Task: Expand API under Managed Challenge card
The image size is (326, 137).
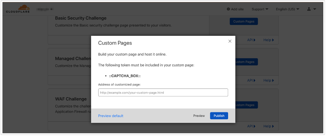Action: tap(251, 80)
